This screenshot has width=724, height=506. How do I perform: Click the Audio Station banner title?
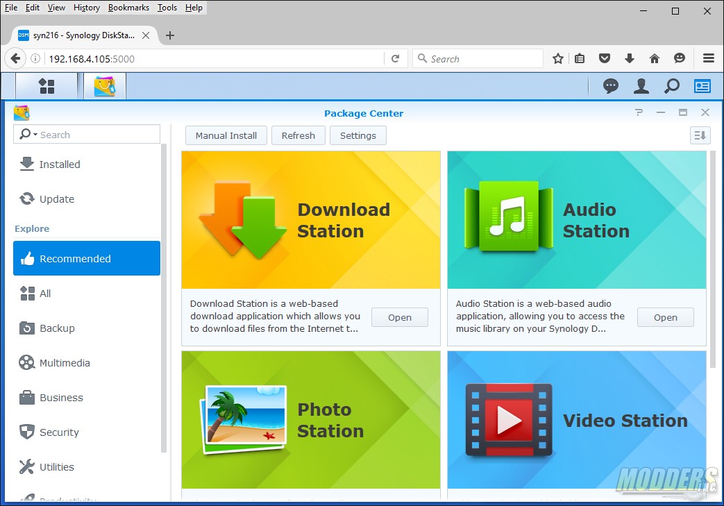(596, 220)
